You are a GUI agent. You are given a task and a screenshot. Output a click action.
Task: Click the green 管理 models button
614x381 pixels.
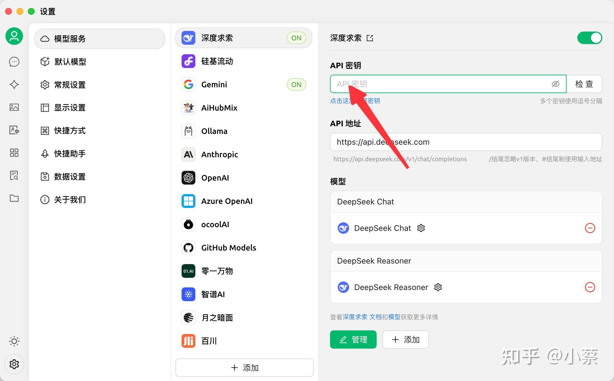353,339
